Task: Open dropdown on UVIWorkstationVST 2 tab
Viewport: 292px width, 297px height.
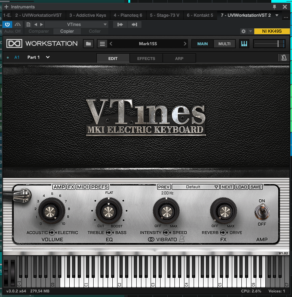Action: (x=277, y=15)
